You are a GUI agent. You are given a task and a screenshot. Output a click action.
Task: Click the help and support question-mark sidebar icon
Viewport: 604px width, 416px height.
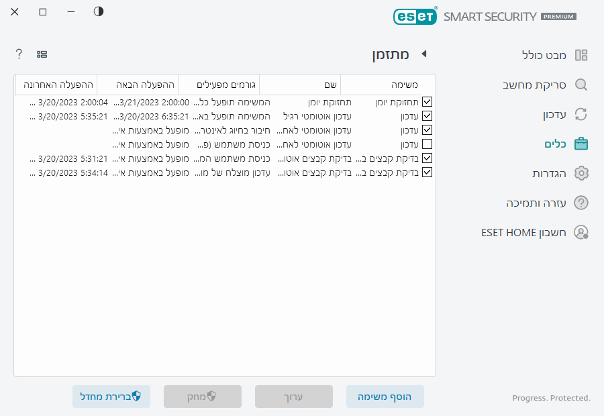[581, 203]
